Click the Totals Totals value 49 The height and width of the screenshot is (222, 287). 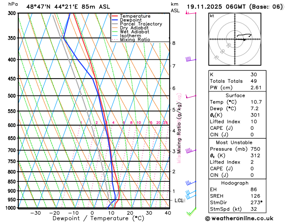coord(254,81)
